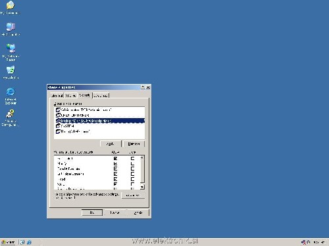Image resolution: width=329 pixels, height=246 pixels.
Task: Toggle the Deny checkbox for Read & Execute
Action: 132,169
